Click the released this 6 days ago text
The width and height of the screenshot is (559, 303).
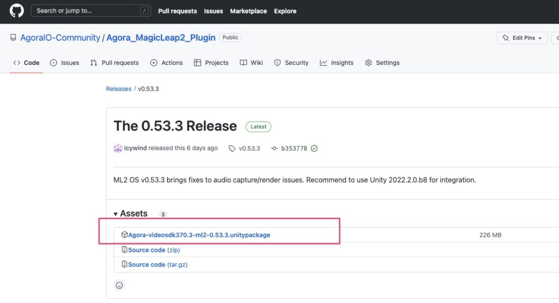[x=183, y=148]
